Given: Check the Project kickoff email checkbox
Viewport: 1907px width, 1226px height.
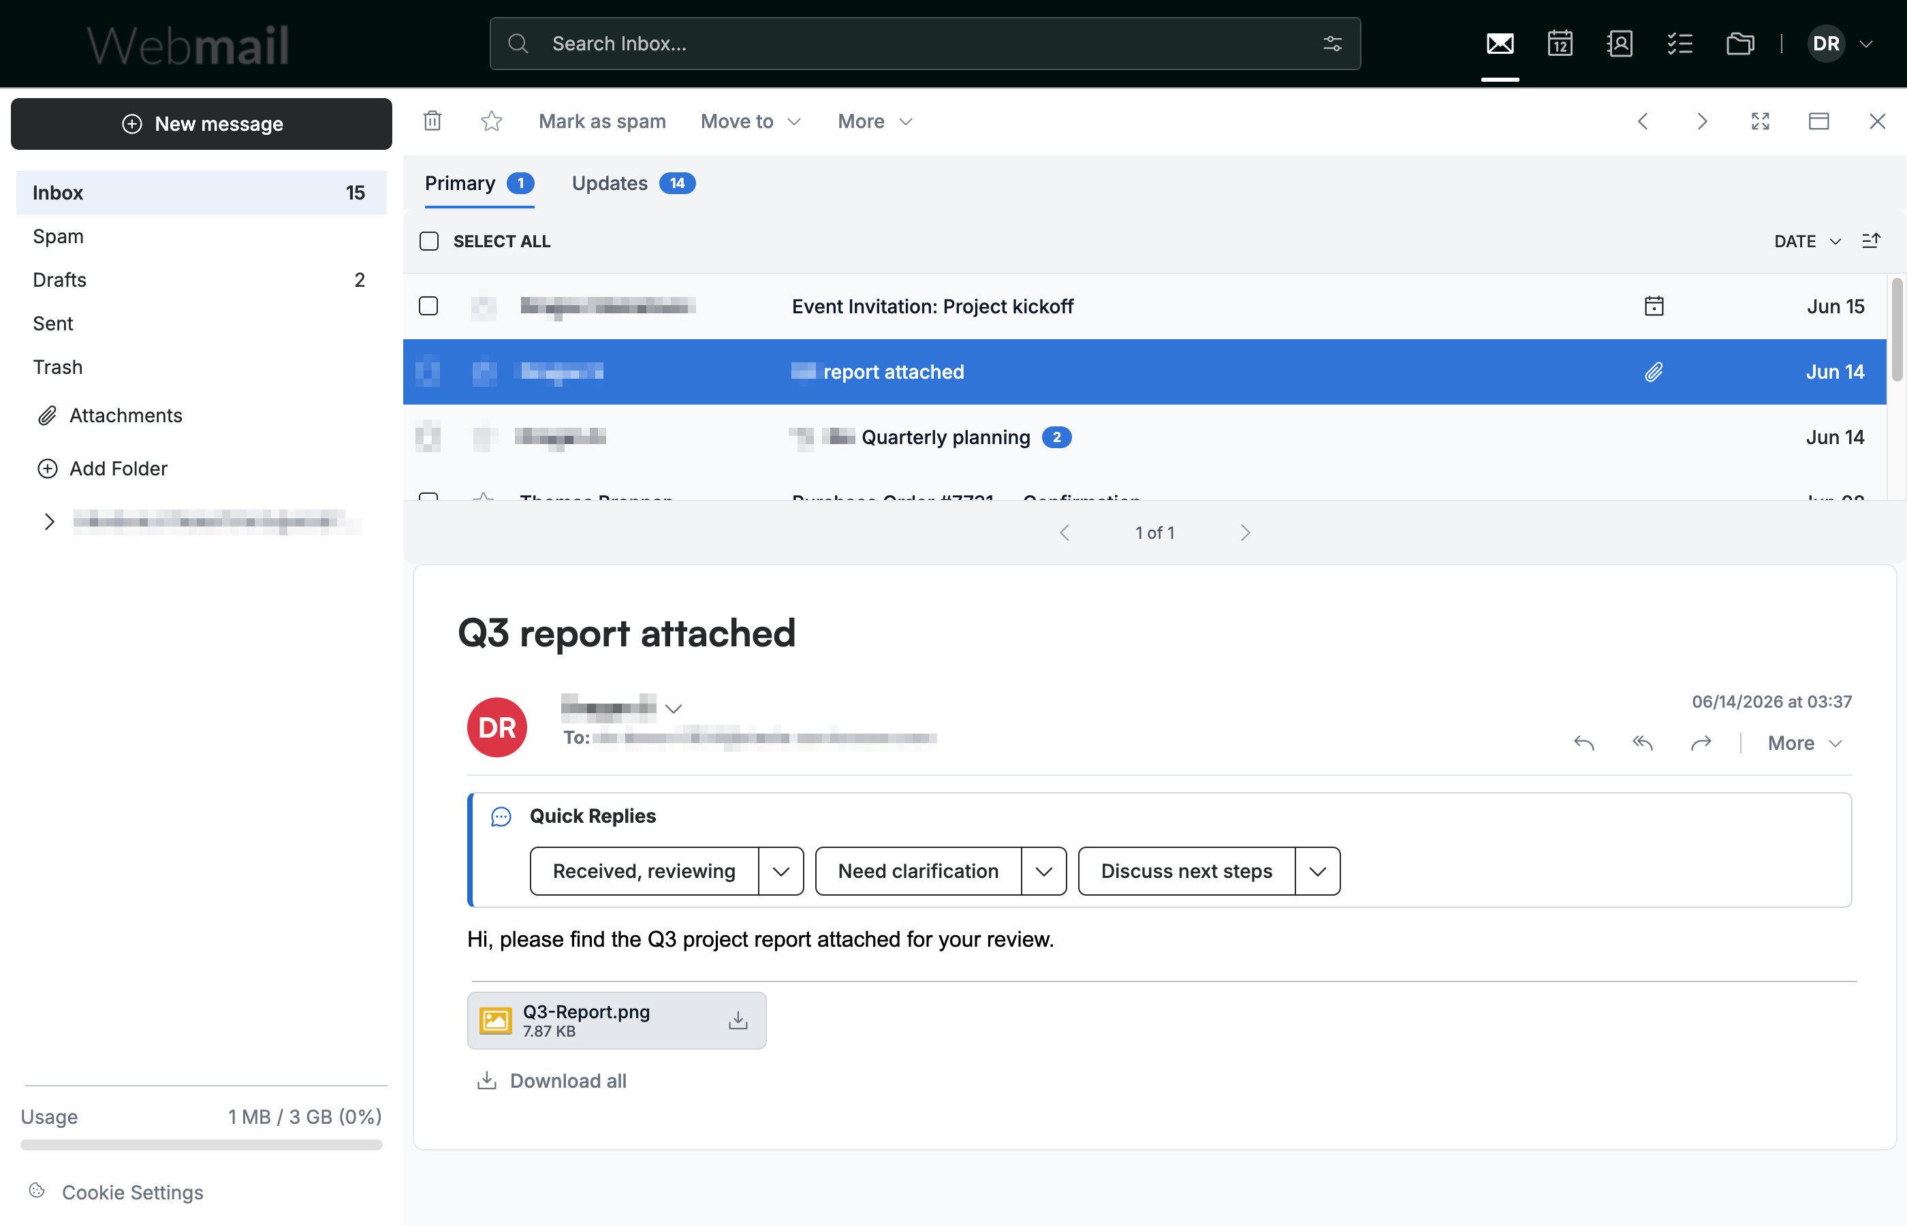Looking at the screenshot, I should coord(428,306).
